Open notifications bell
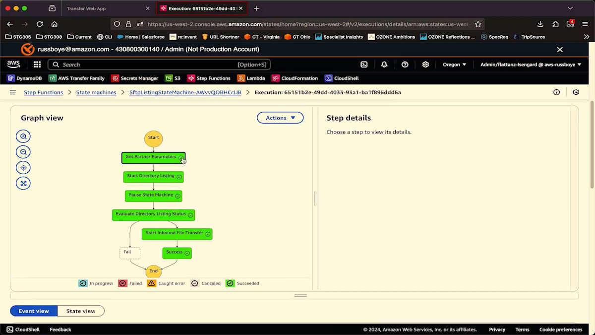 click(x=384, y=65)
